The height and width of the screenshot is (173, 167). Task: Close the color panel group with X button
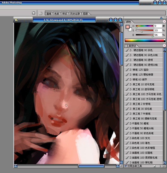coord(165,18)
